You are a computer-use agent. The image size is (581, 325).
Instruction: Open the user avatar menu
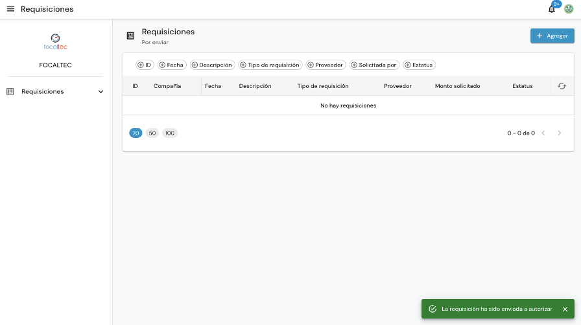pos(569,9)
